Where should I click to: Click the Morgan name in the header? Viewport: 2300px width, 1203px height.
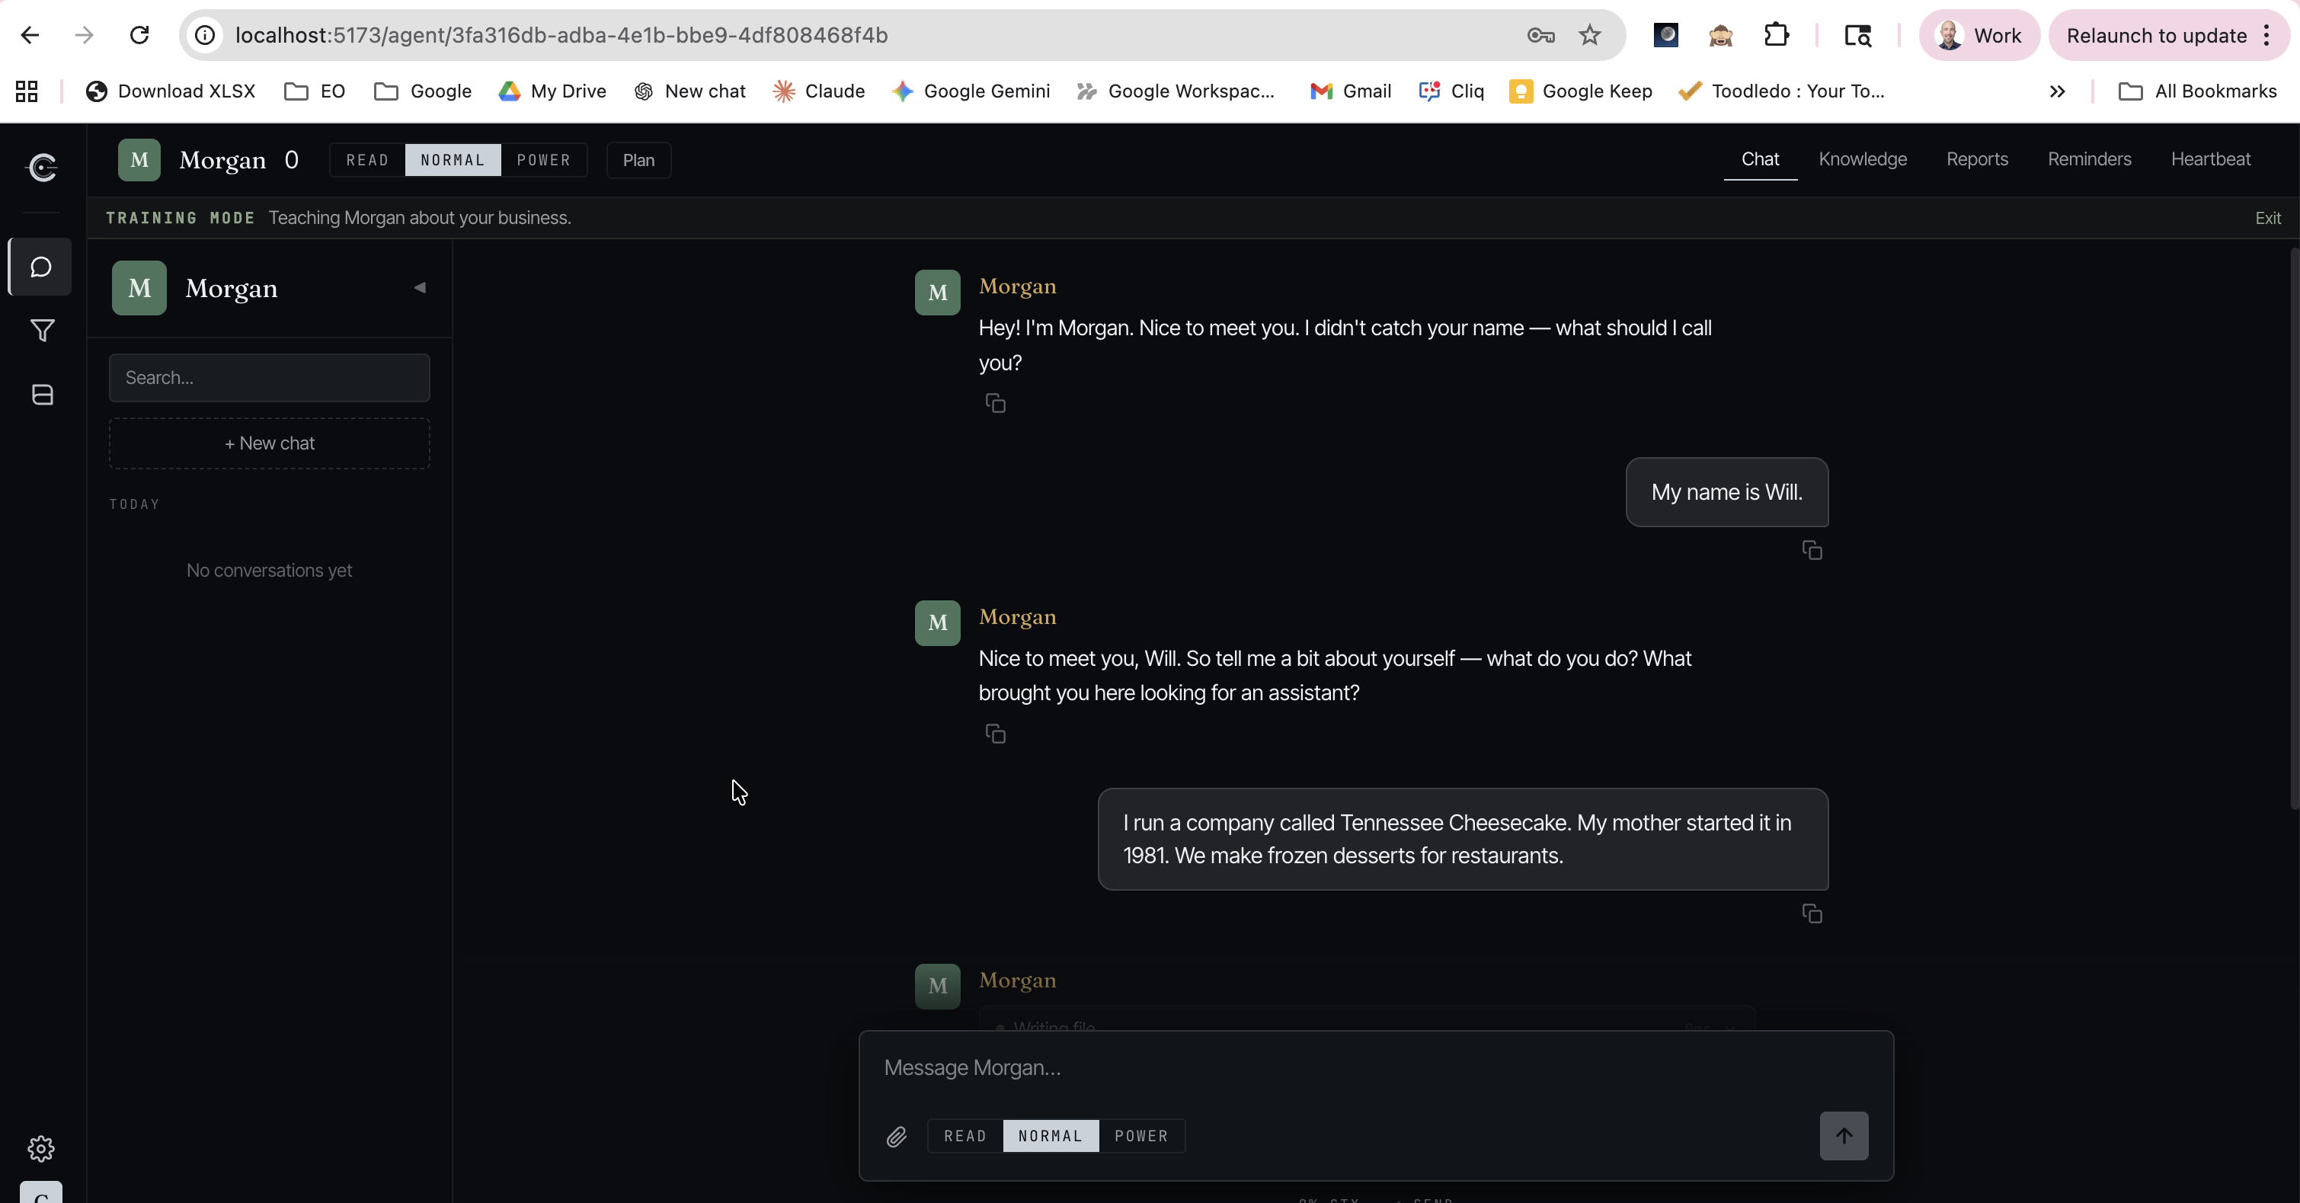coord(222,160)
